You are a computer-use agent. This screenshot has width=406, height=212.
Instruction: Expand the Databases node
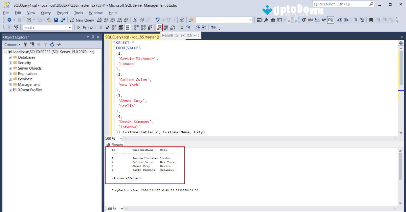(x=10, y=57)
